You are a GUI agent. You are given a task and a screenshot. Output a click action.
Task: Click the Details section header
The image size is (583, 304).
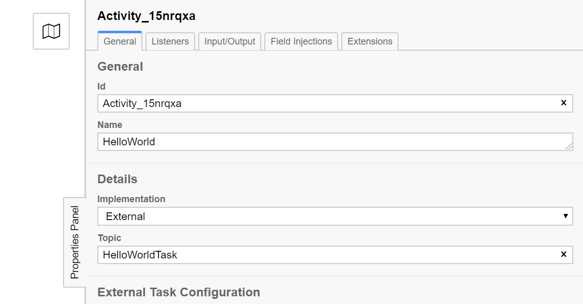pyautogui.click(x=117, y=179)
